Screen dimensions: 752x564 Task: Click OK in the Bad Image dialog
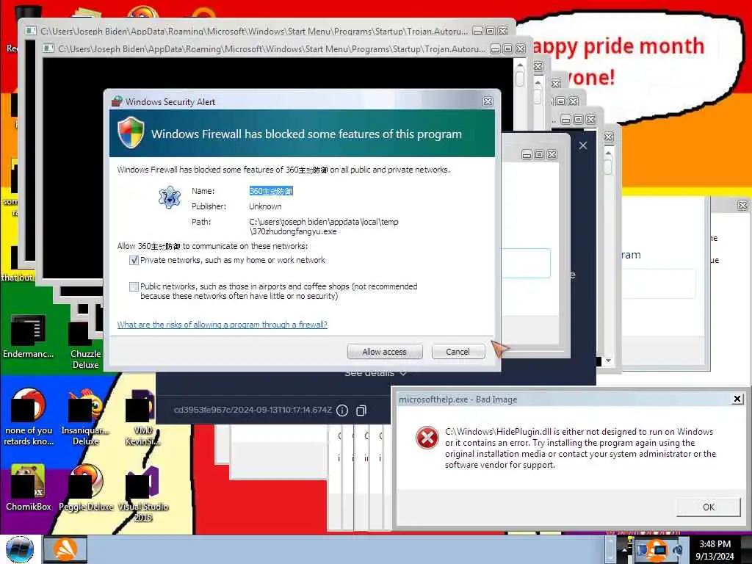coord(709,507)
